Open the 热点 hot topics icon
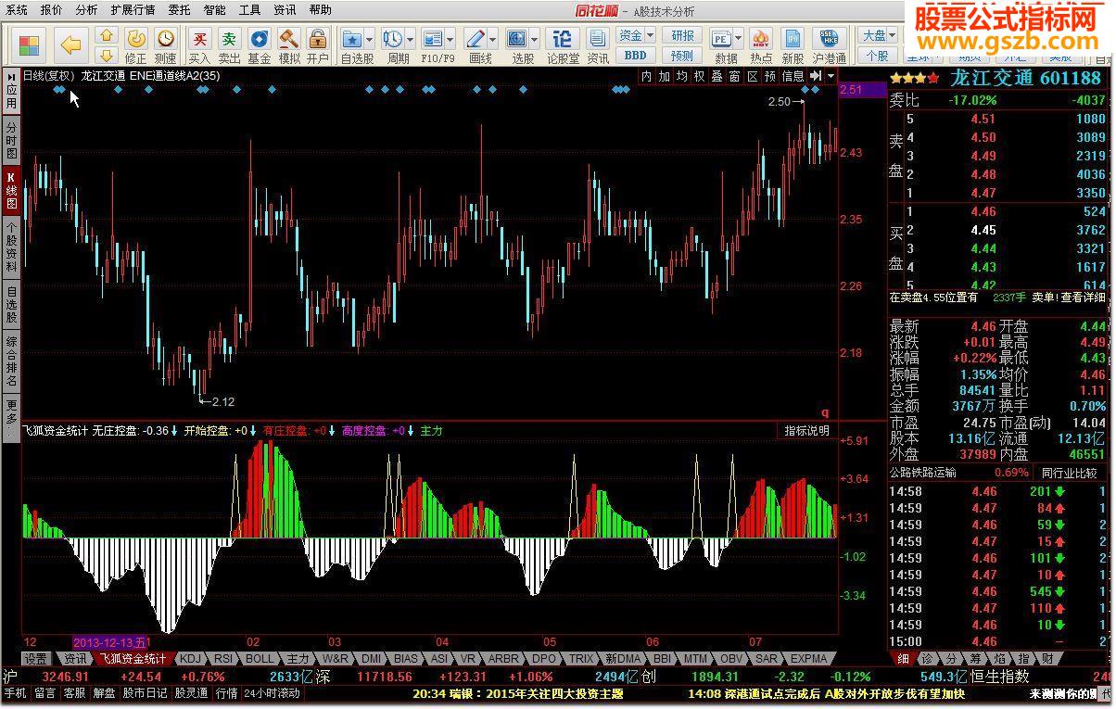1116x709 pixels. tap(761, 39)
